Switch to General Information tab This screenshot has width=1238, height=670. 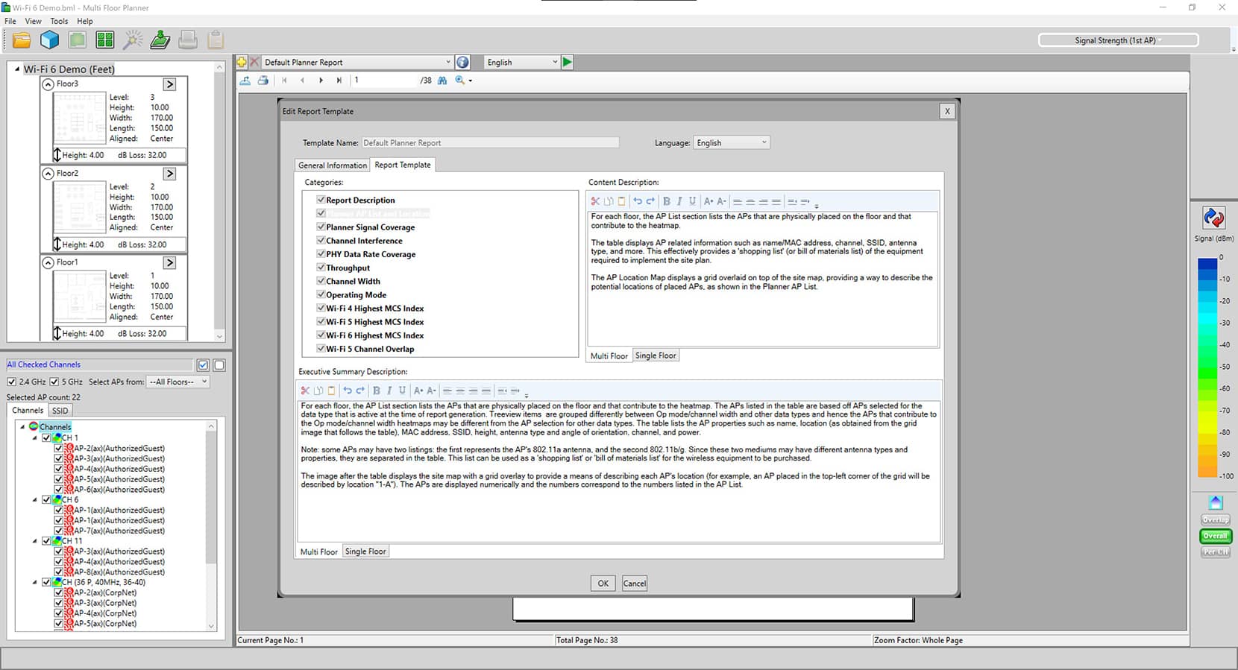coord(333,165)
